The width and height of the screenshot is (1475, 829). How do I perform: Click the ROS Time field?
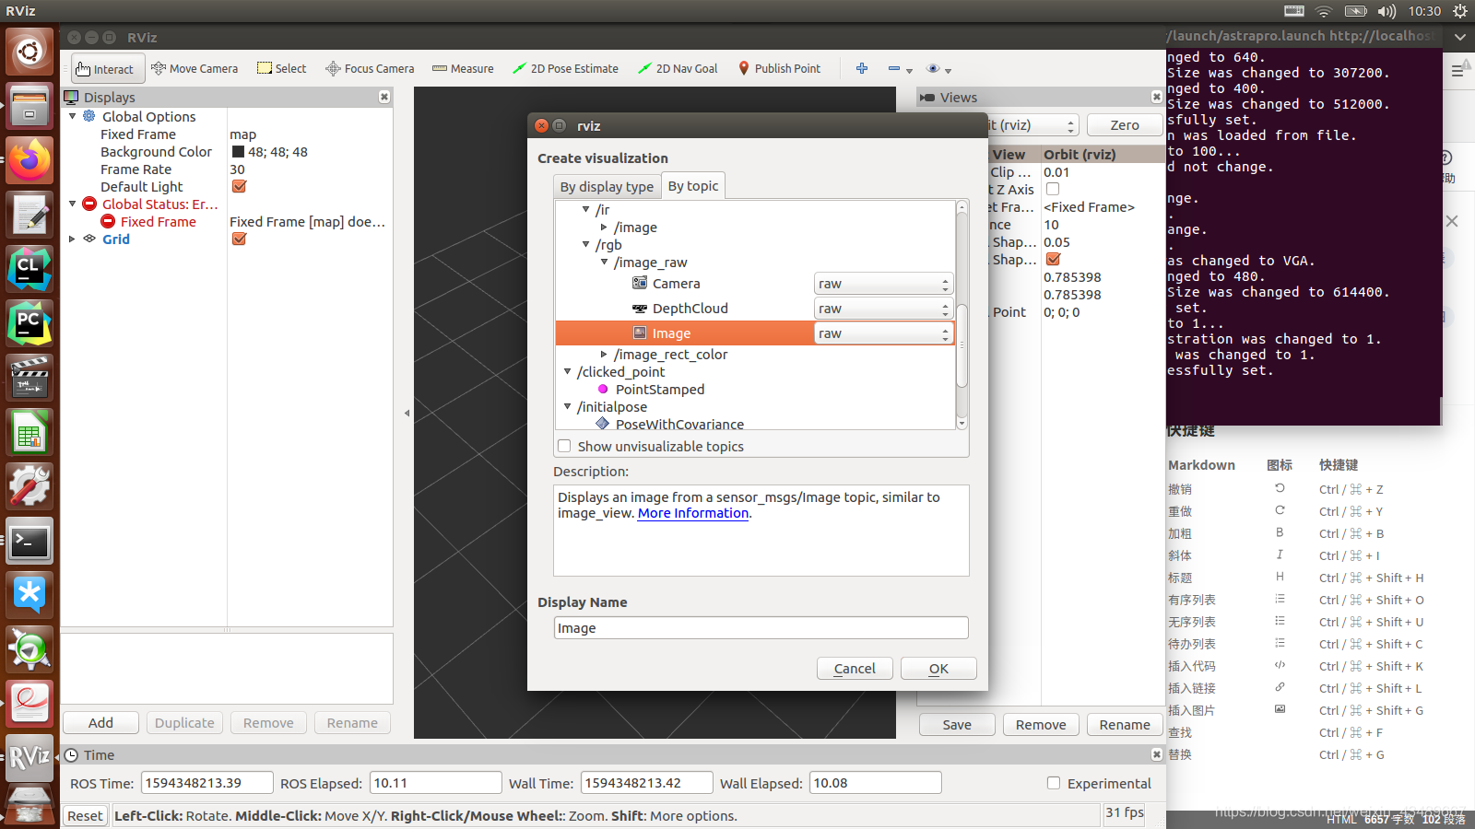pyautogui.click(x=207, y=783)
